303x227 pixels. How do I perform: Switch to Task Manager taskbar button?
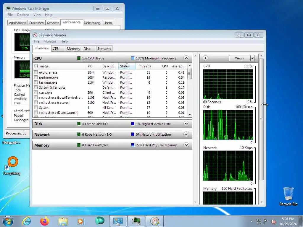point(136,221)
